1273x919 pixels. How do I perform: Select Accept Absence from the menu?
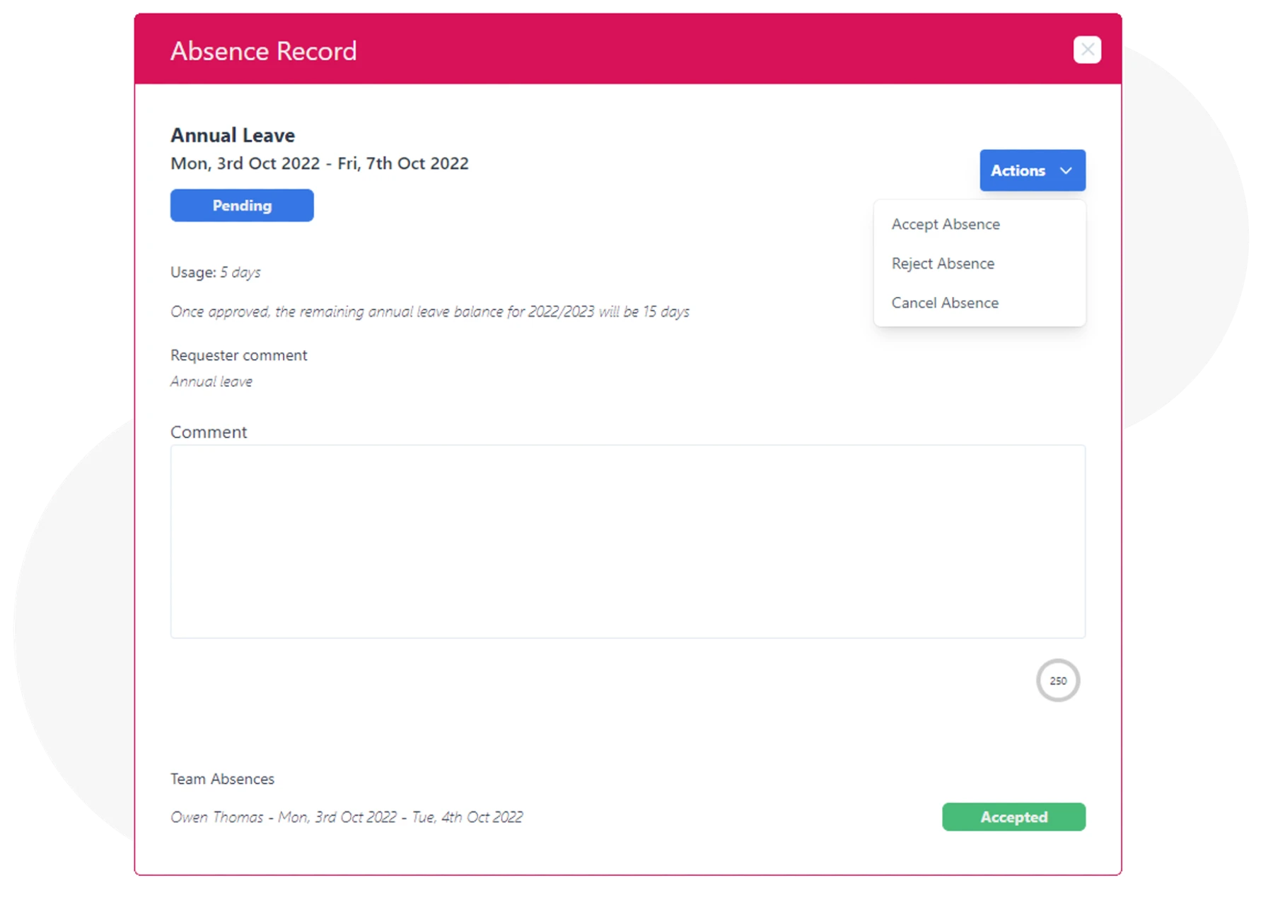coord(946,224)
